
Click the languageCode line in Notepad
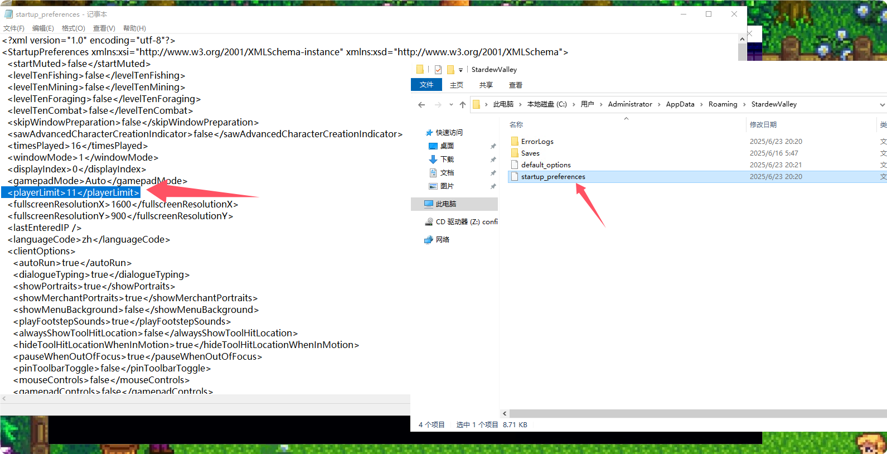tap(89, 240)
